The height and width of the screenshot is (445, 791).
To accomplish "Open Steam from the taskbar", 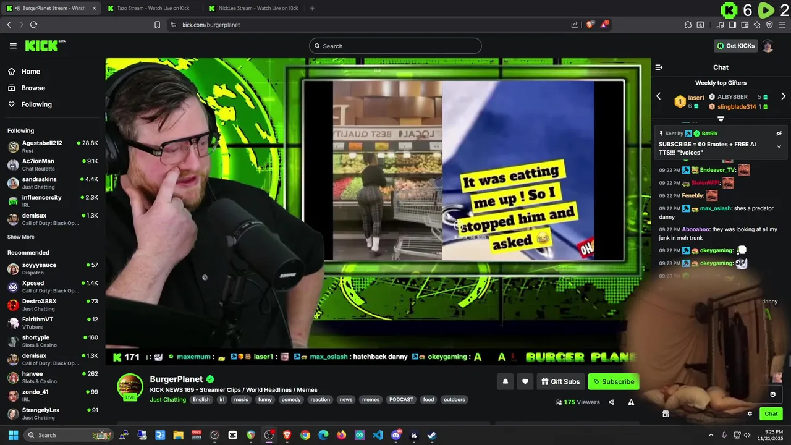I will tap(431, 435).
